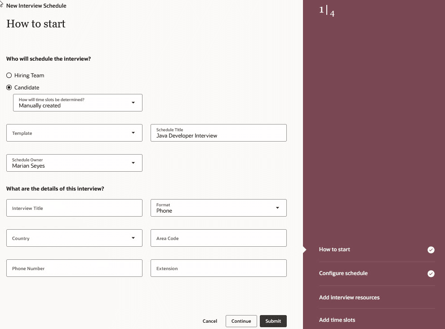
Task: Open the Add interview resources step
Action: pyautogui.click(x=349, y=297)
